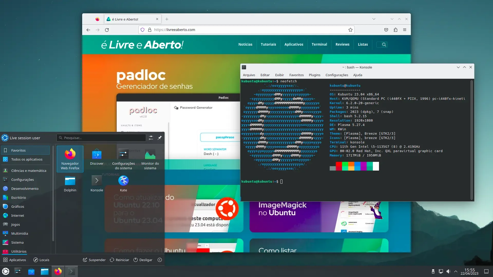Click tracking protection shield icon
This screenshot has height=277, width=493.
coord(143,30)
